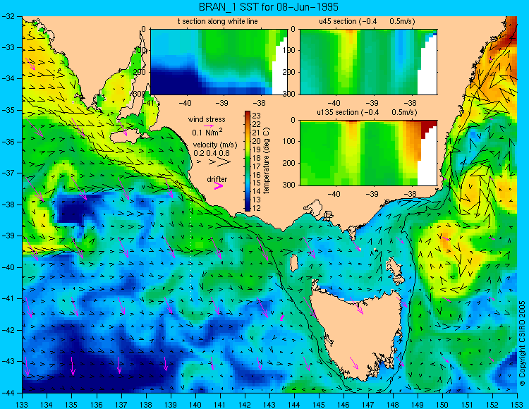This screenshot has height=409, width=529.
Task: Click longitude label '147' on the bottom axis
Action: point(368,404)
